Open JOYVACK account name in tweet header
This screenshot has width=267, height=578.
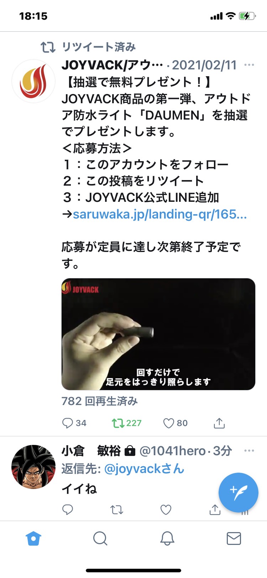[x=112, y=65]
